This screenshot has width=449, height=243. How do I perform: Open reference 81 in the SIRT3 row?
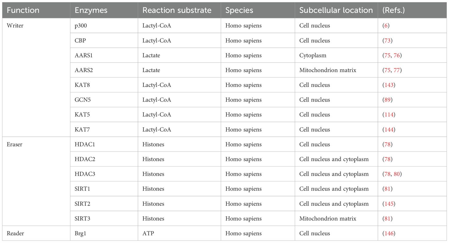point(387,219)
